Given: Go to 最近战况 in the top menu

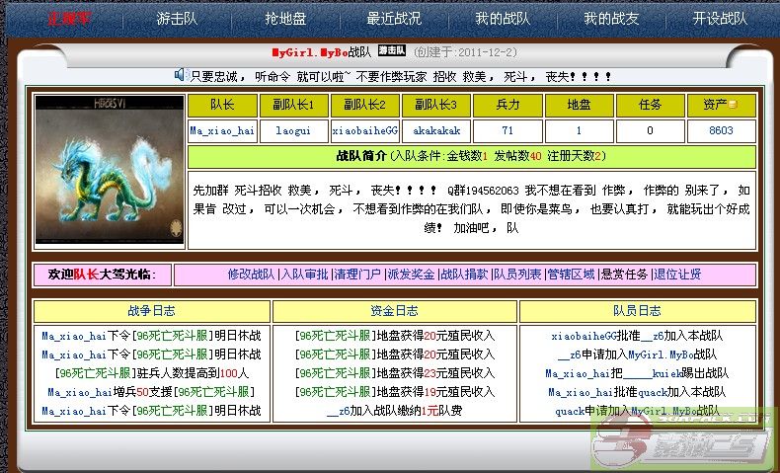Looking at the screenshot, I should pyautogui.click(x=393, y=19).
